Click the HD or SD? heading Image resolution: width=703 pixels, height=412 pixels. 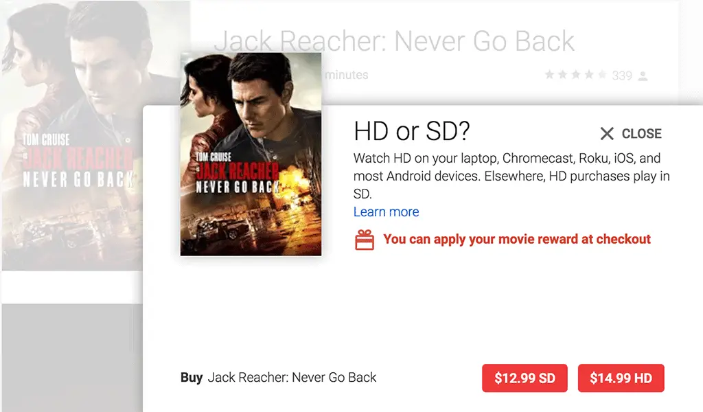(412, 131)
